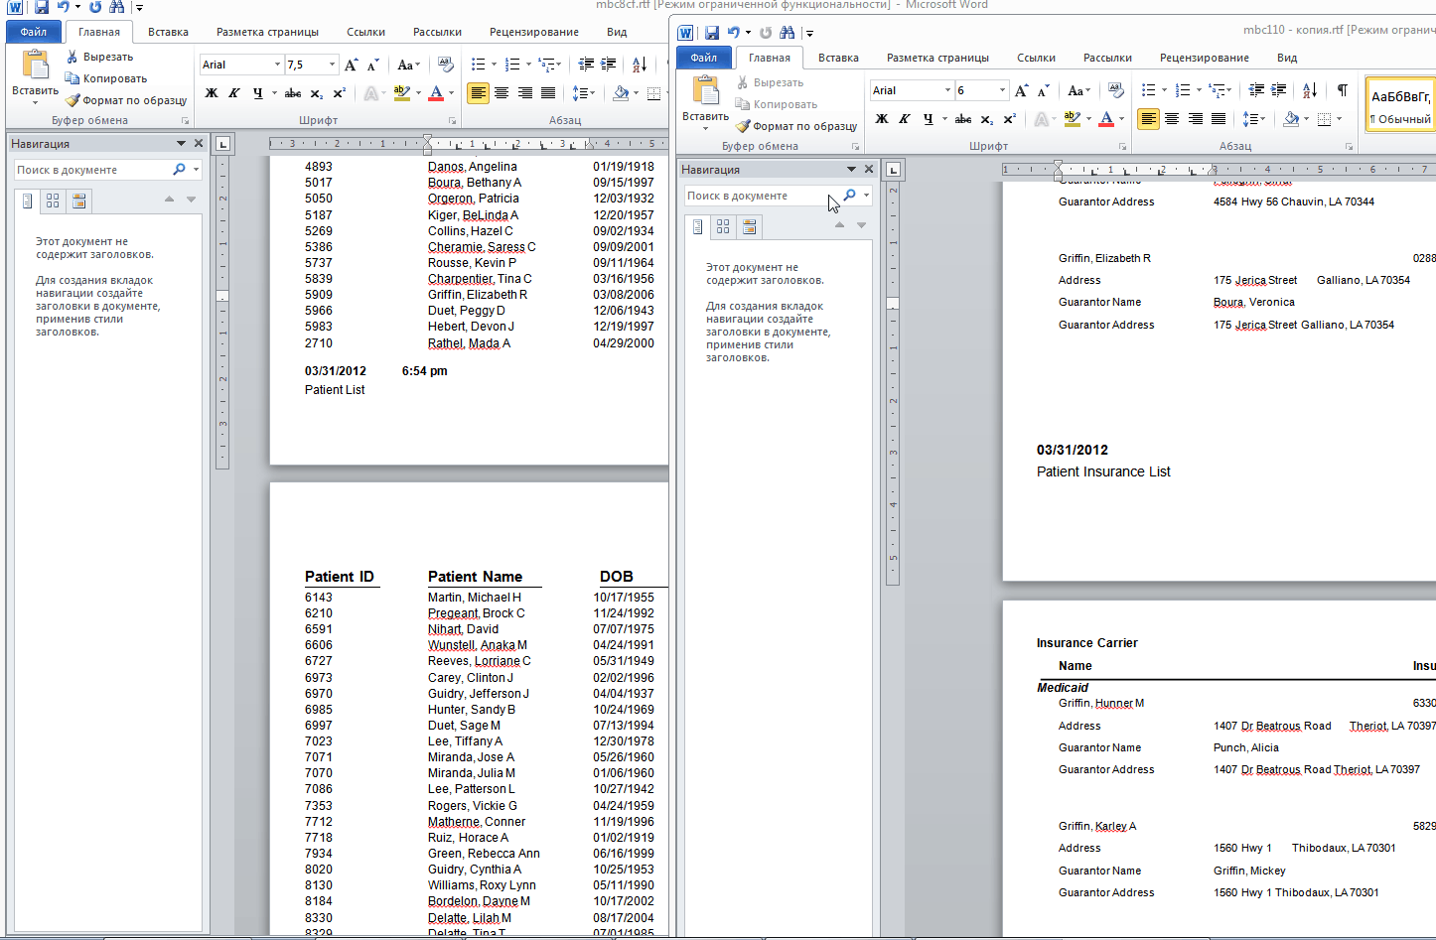Click red font color button in the left window
Image resolution: width=1436 pixels, height=940 pixels.
coord(436,93)
